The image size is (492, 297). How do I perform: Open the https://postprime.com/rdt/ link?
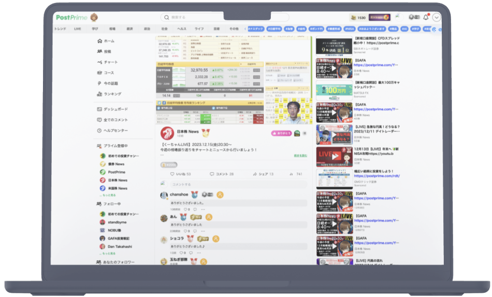point(377,176)
